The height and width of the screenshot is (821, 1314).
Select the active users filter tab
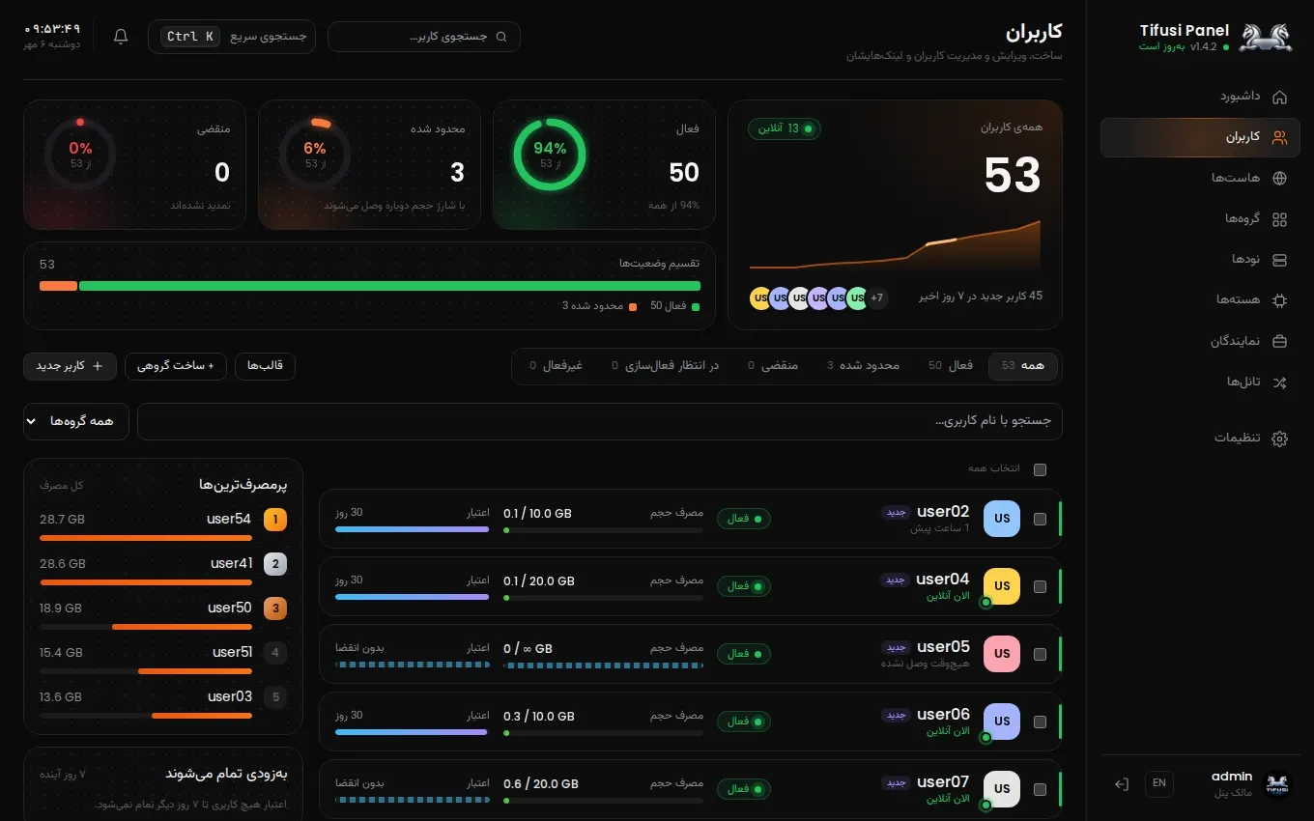(951, 366)
